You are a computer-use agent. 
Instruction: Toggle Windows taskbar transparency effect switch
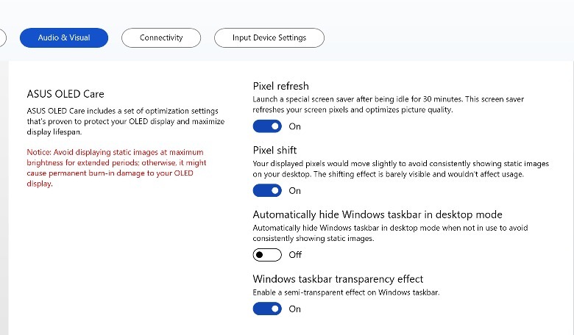267,309
